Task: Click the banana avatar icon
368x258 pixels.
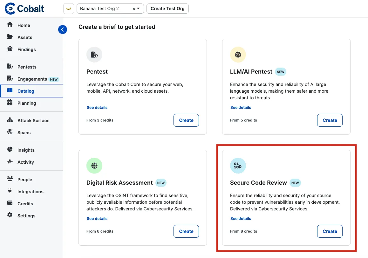Action: (x=69, y=9)
